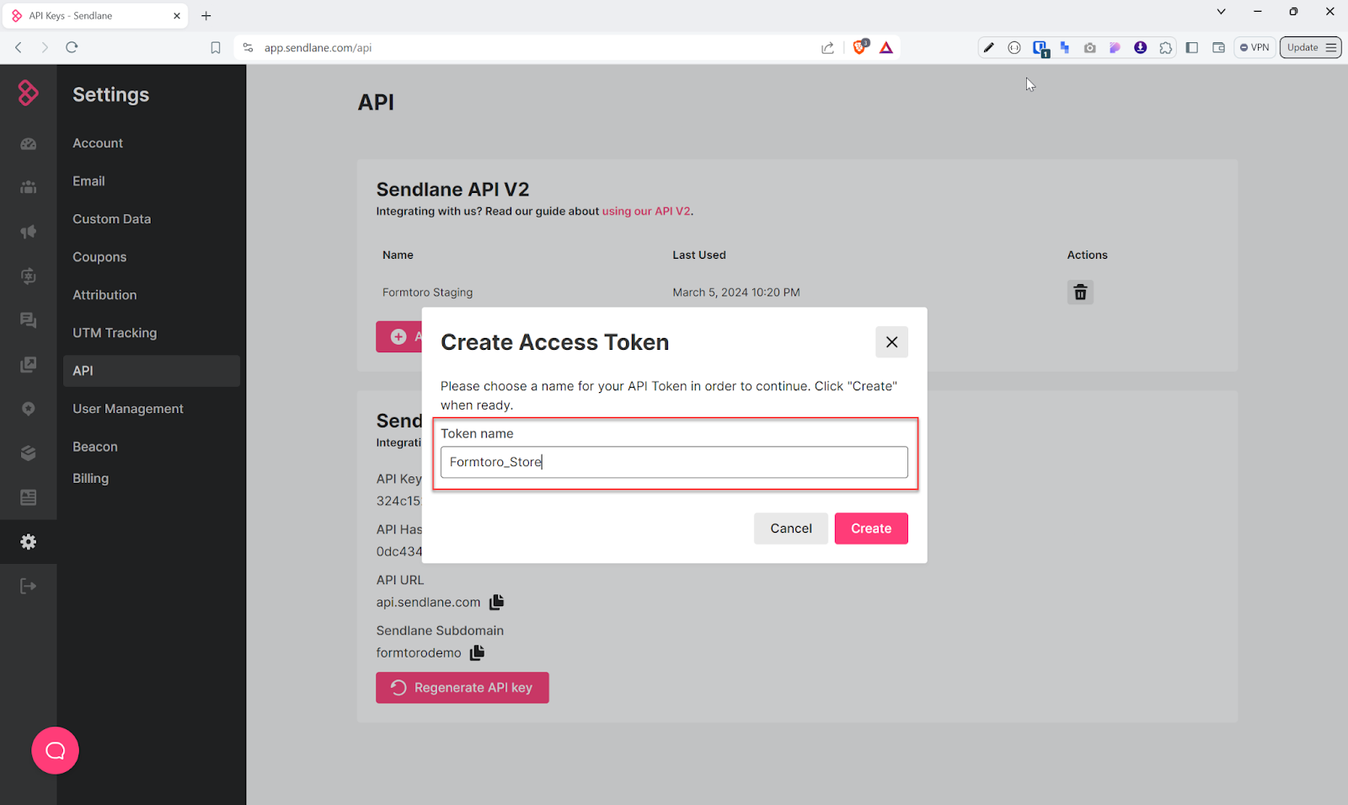Open Email settings

88,181
